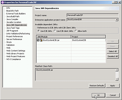Click the Manifest Class-Path scroll down arrow
This screenshot has height=100, width=122.
(117, 79)
